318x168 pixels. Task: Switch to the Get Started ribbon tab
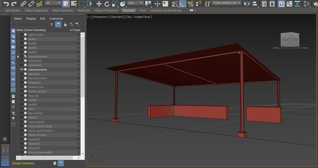[12, 10]
